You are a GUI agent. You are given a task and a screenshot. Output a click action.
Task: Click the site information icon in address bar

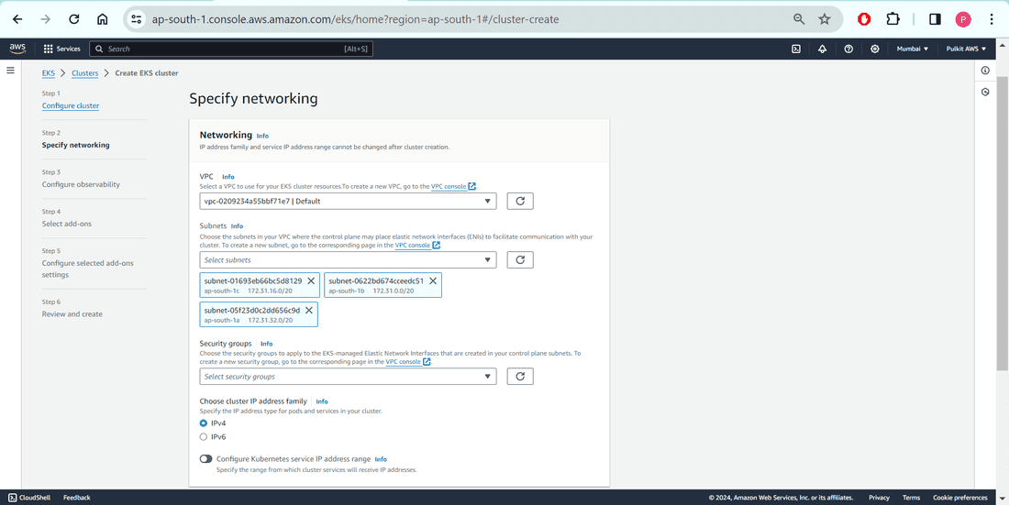[x=137, y=19]
